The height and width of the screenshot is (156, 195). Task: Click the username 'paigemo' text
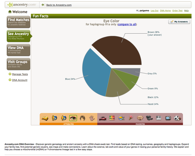tap(144, 10)
